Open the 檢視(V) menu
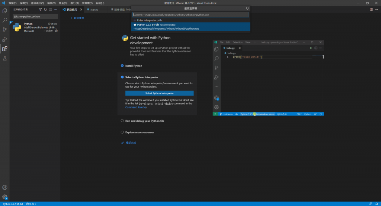Image resolution: width=381 pixels, height=206 pixels. [x=51, y=3]
